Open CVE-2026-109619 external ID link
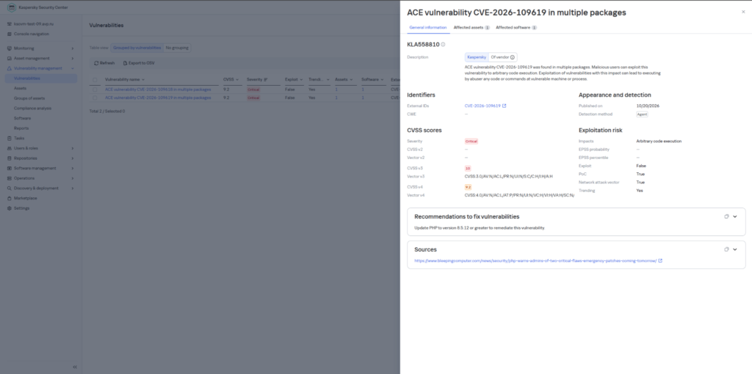 click(482, 106)
